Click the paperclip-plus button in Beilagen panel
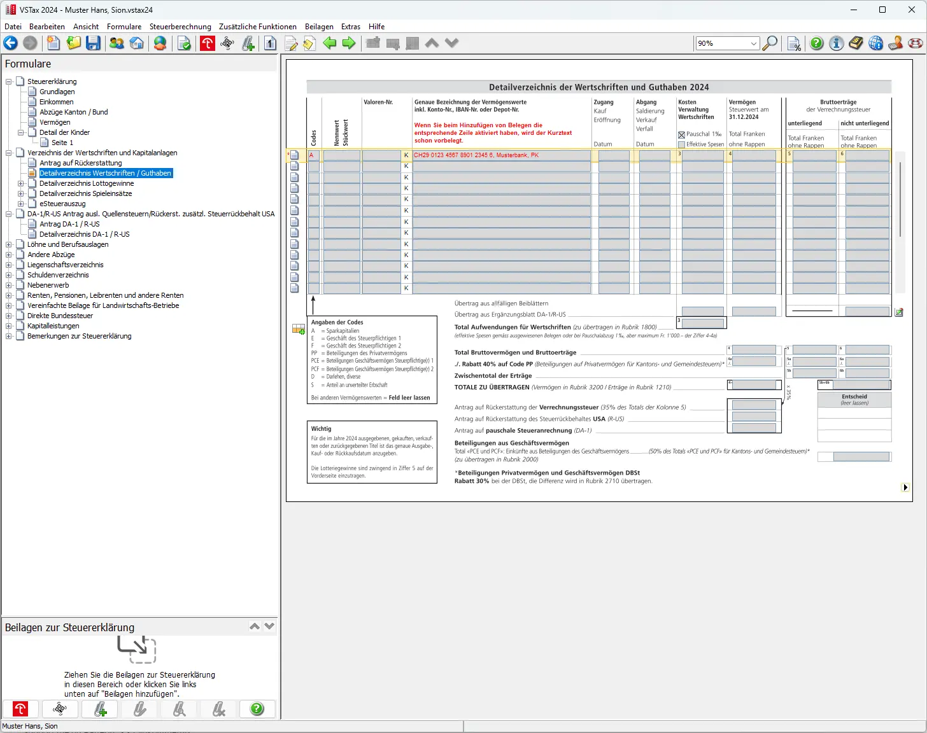 coord(101,709)
